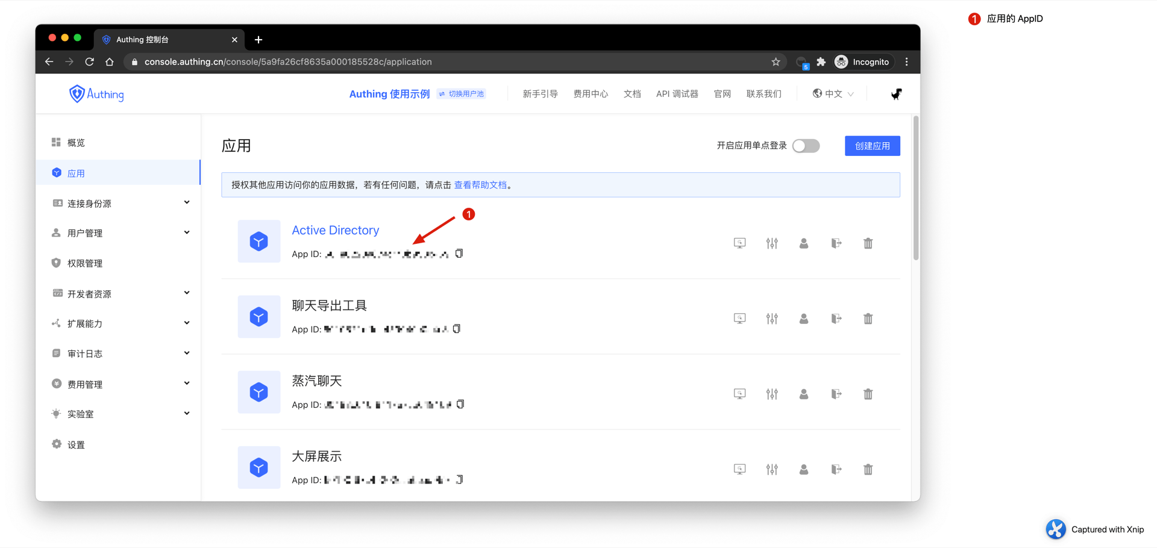Open user icon for 蒸汽聊天 app

pyautogui.click(x=804, y=394)
